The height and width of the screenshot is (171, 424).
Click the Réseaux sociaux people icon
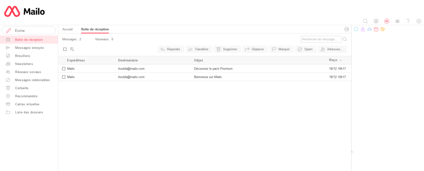click(8, 72)
